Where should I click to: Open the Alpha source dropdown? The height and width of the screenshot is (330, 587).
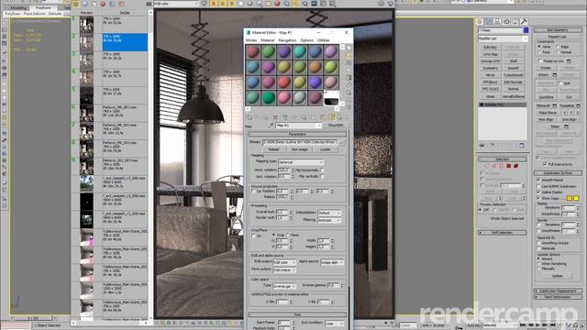click(332, 262)
